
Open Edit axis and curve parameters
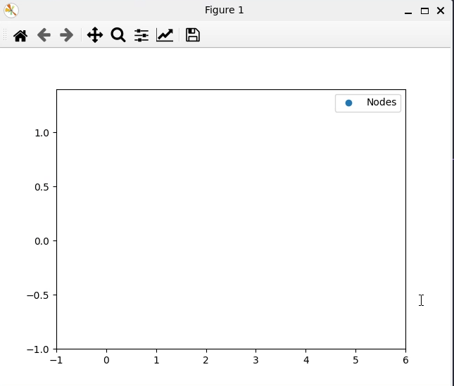point(165,35)
